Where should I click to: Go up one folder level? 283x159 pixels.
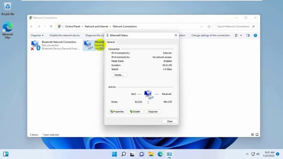(51, 26)
